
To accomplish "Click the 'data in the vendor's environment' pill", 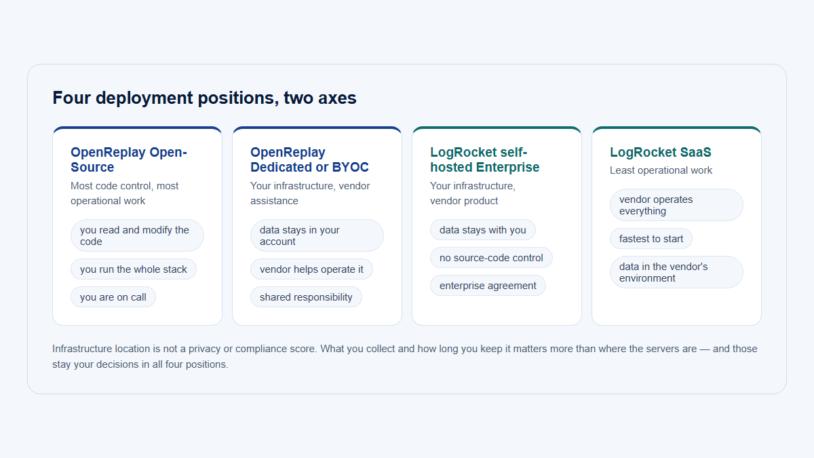I will click(676, 272).
